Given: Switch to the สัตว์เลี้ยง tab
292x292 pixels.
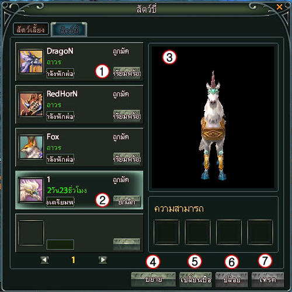Looking at the screenshot, I should pyautogui.click(x=31, y=29).
